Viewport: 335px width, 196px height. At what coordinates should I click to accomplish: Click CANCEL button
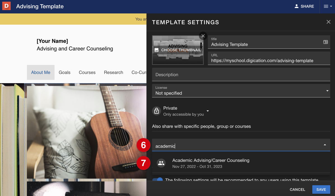point(297,190)
